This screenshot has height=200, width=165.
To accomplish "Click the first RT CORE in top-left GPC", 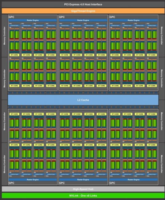I will pyautogui.click(x=14, y=55).
